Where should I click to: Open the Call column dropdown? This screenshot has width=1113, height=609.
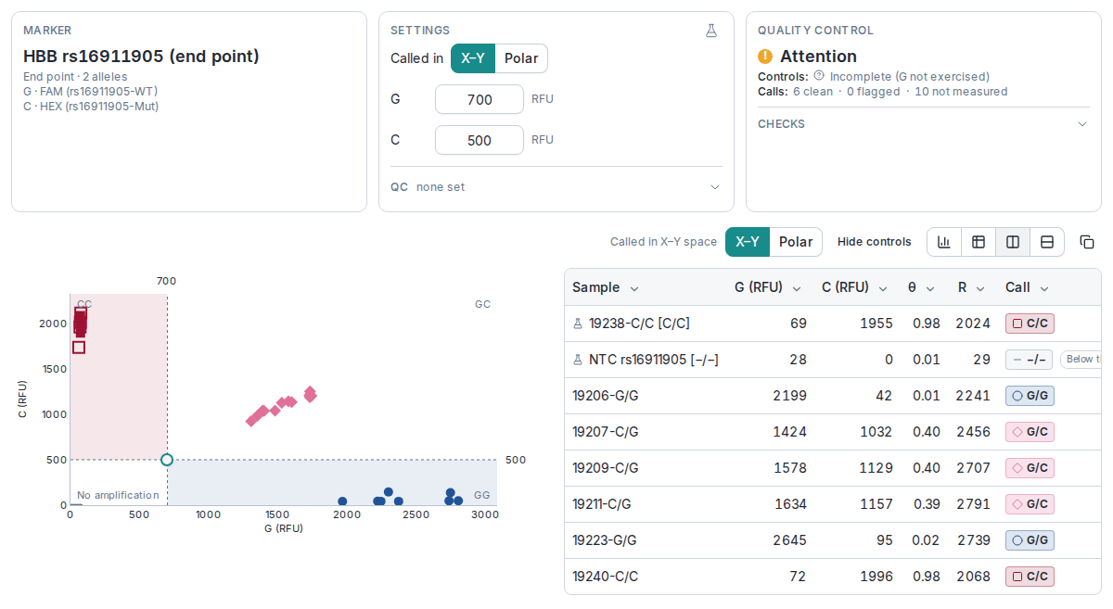point(1044,288)
